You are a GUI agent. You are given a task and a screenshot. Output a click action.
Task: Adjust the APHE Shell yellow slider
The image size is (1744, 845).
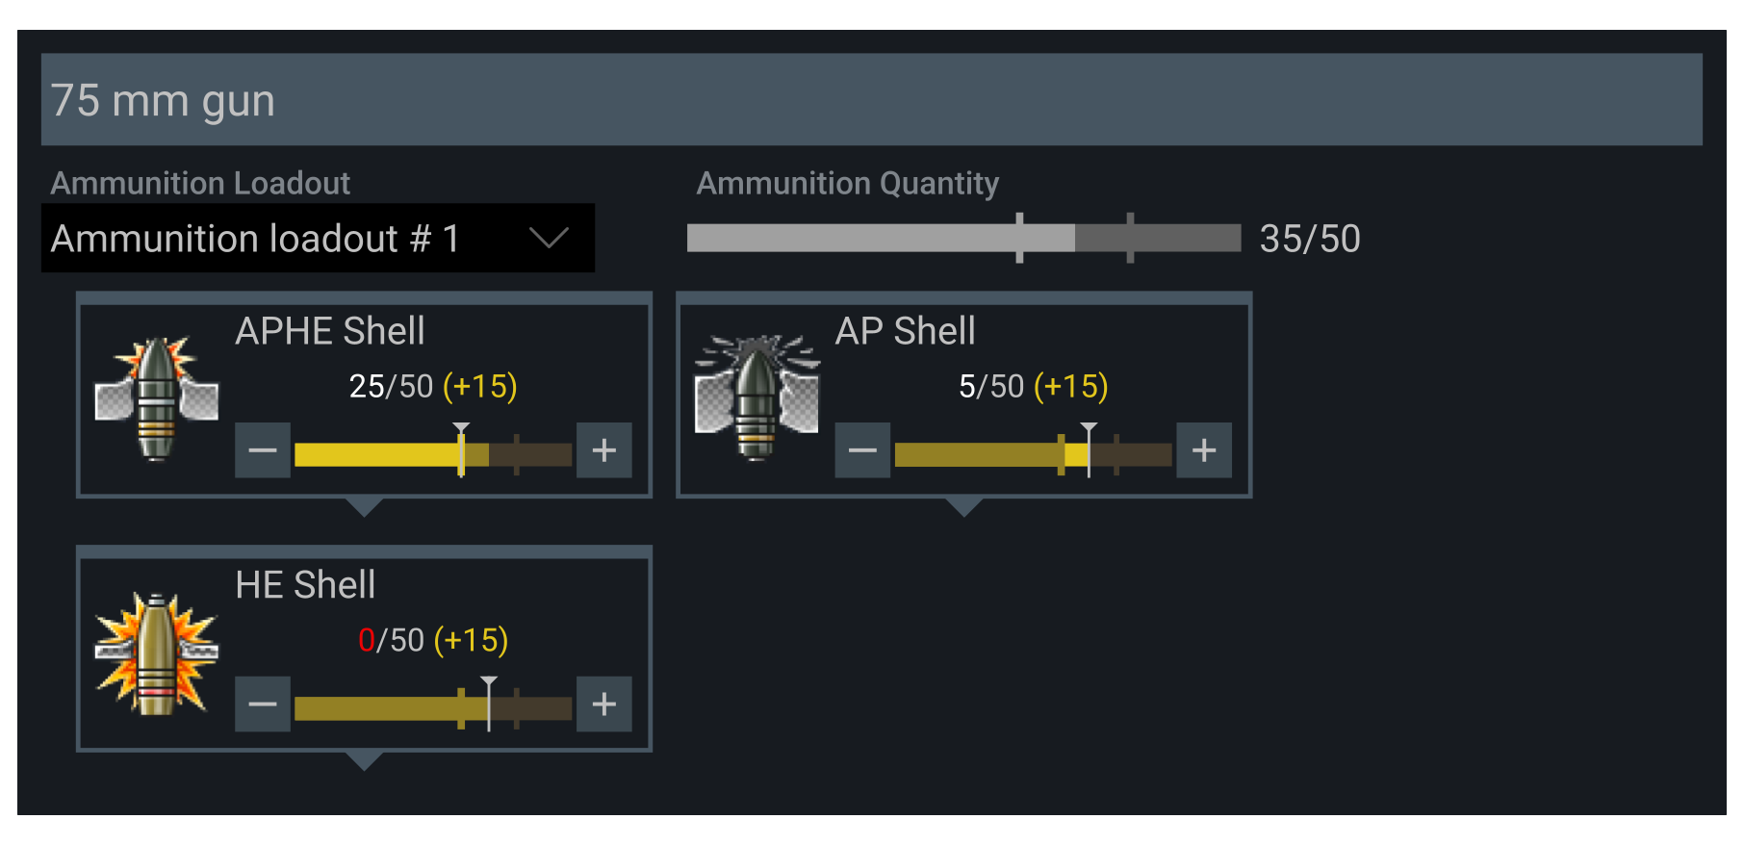click(x=433, y=454)
